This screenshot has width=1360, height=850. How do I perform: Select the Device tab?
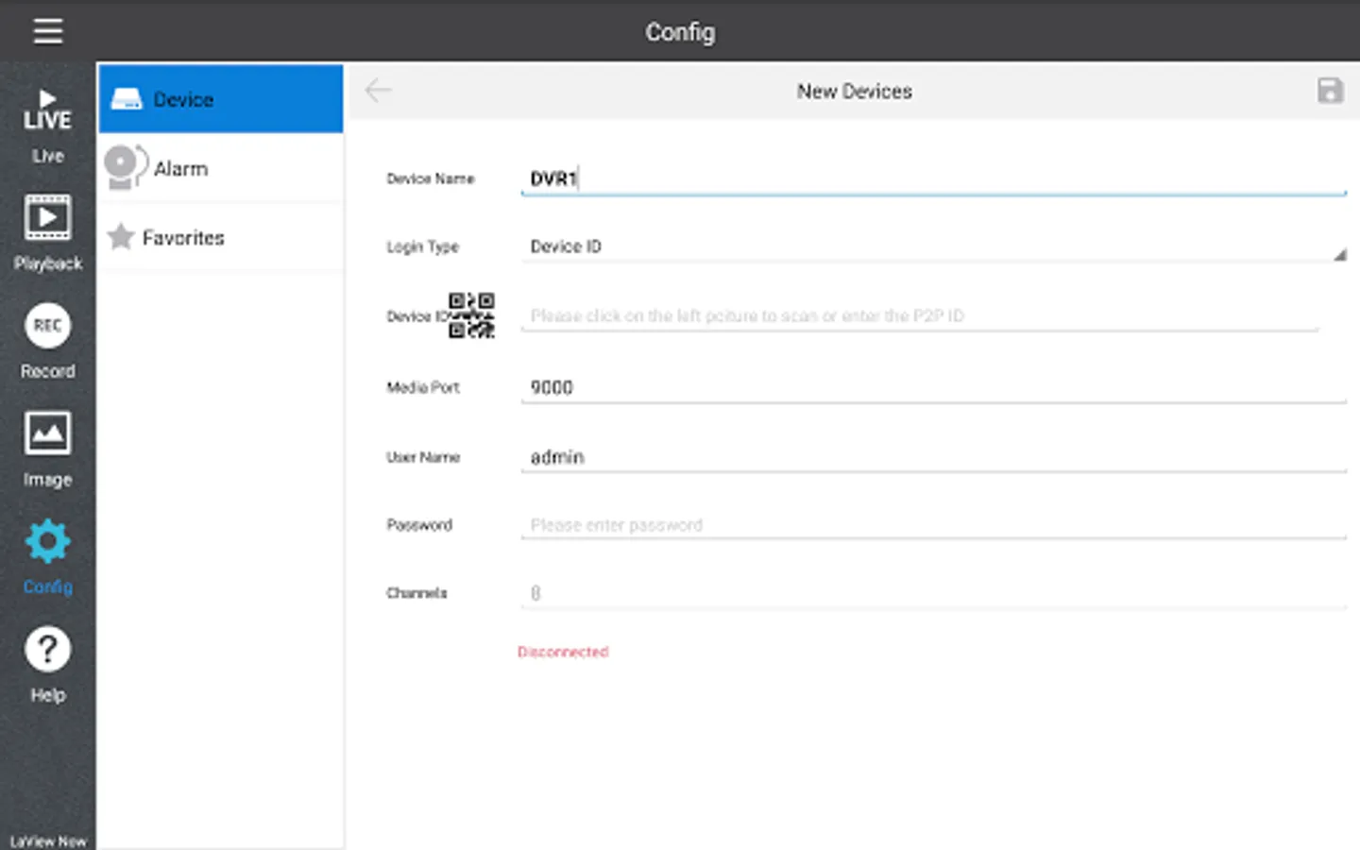click(x=220, y=99)
